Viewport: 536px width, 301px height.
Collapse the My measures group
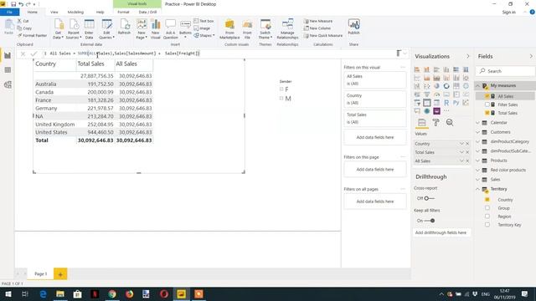[x=478, y=85]
